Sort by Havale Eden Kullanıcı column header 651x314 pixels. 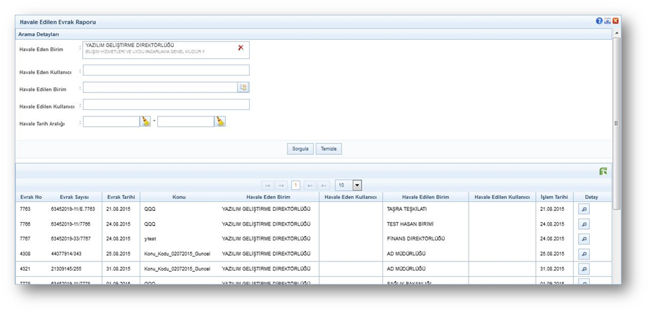[x=351, y=197]
